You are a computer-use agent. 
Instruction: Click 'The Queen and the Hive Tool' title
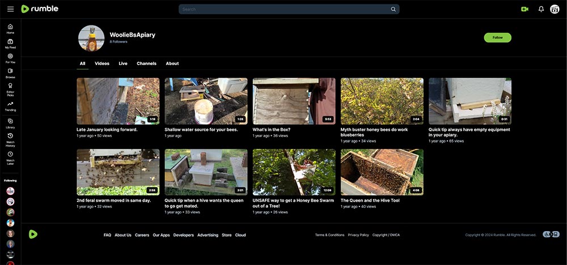pos(370,200)
